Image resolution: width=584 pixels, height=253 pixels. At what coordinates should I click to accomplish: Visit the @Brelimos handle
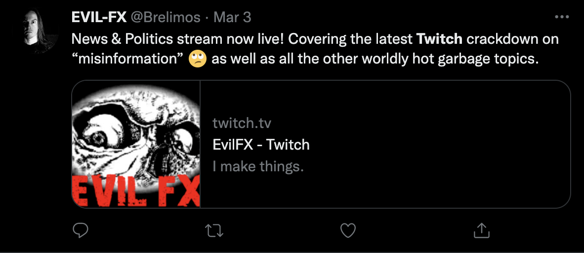[165, 17]
